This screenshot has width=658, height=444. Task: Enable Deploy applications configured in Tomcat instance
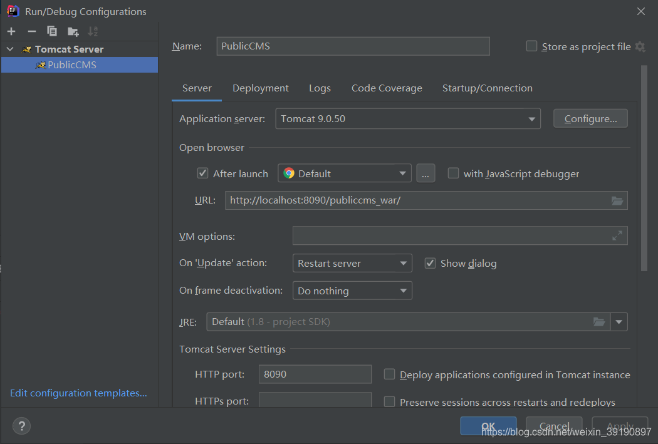point(389,374)
